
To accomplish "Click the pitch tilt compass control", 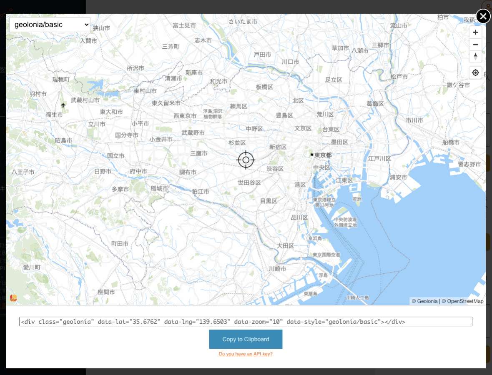I will pos(475,57).
